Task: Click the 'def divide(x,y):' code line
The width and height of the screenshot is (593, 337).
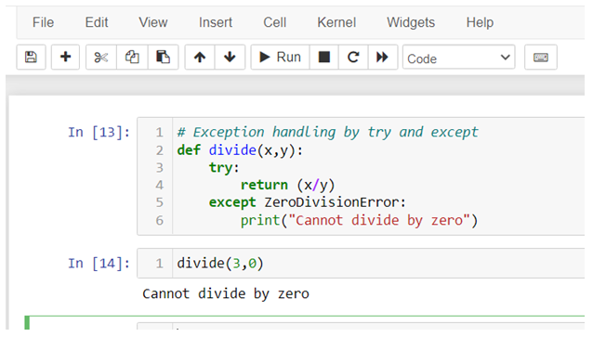Action: pos(240,150)
